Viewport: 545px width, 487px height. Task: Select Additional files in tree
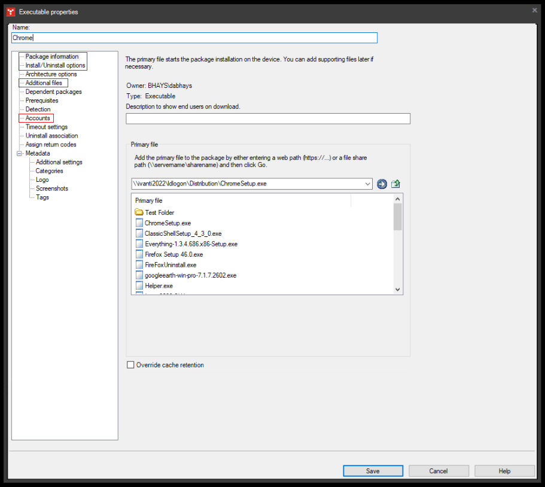(44, 83)
